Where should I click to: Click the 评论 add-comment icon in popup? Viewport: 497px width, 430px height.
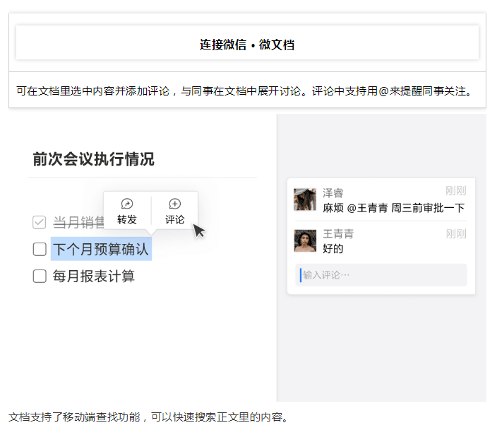[174, 204]
